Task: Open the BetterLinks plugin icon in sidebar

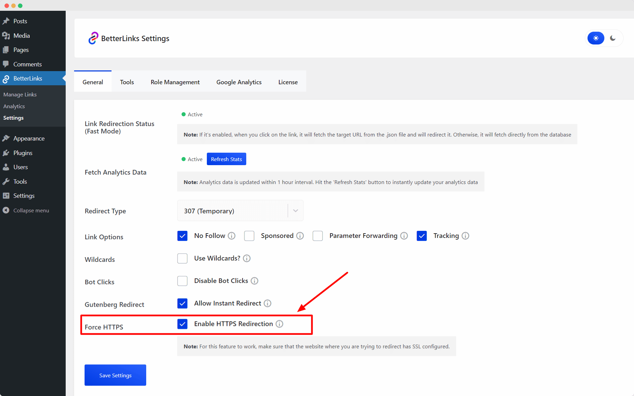Action: click(x=6, y=79)
